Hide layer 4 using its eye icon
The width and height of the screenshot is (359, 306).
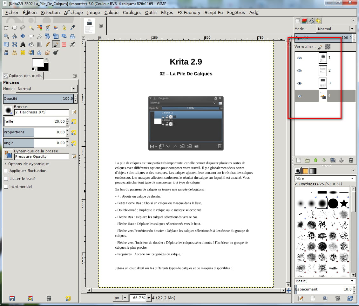[300, 96]
